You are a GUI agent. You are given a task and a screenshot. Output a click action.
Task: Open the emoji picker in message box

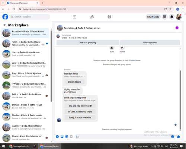tap(173, 137)
